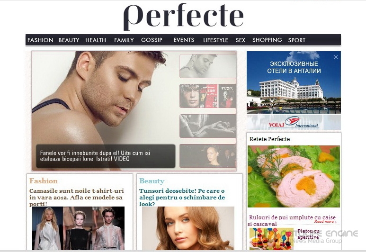This screenshot has width=366, height=252.
Task: Open the HEALTH menu item
Action: tap(96, 40)
